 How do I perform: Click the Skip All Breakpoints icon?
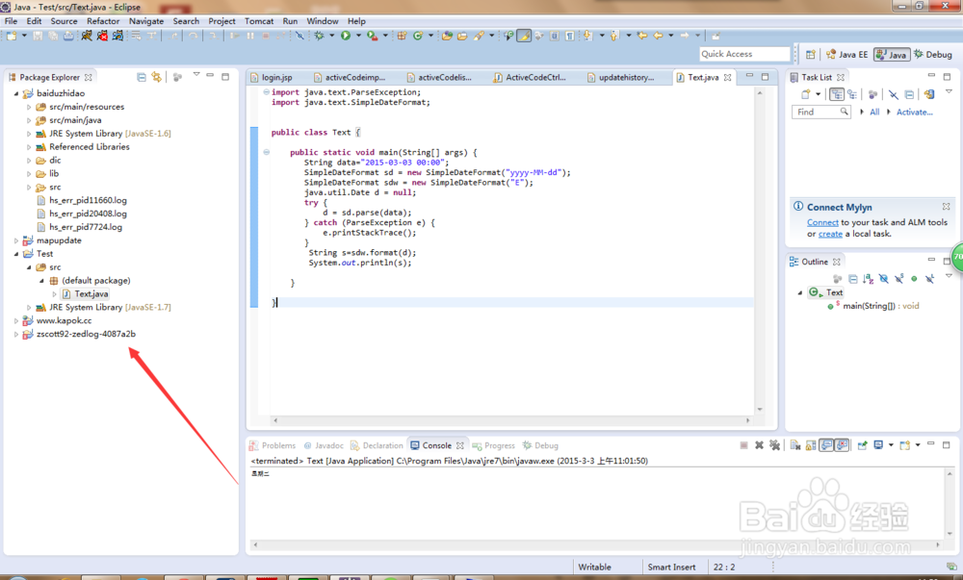[x=299, y=36]
